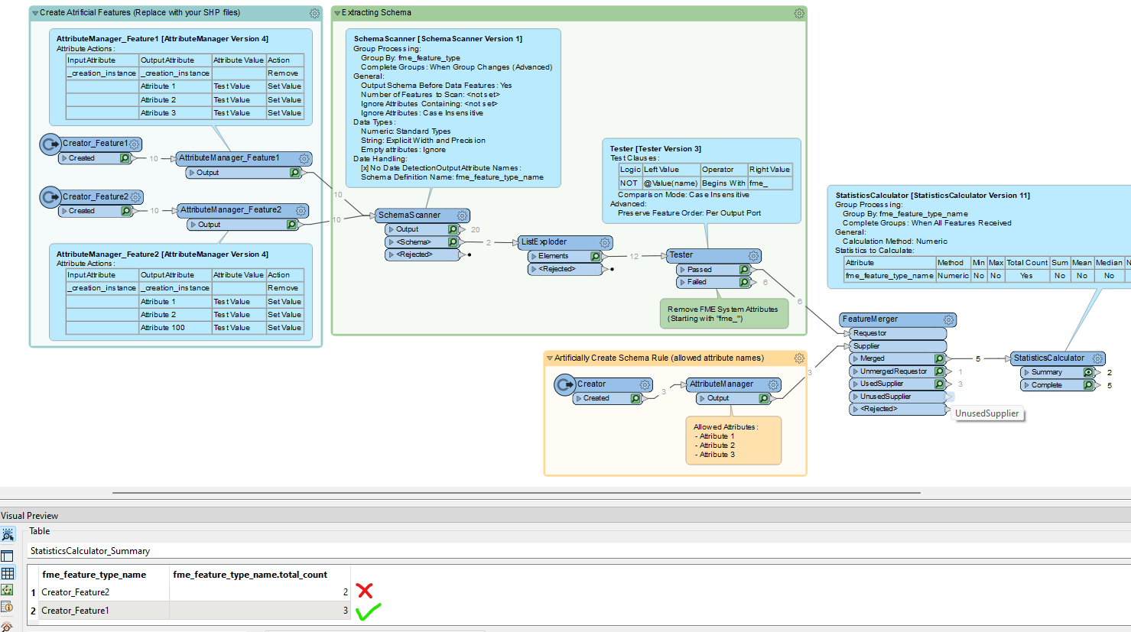Select the Creator_Feature1 table cell
Screen dimensions: 1131x632
pyautogui.click(x=104, y=611)
